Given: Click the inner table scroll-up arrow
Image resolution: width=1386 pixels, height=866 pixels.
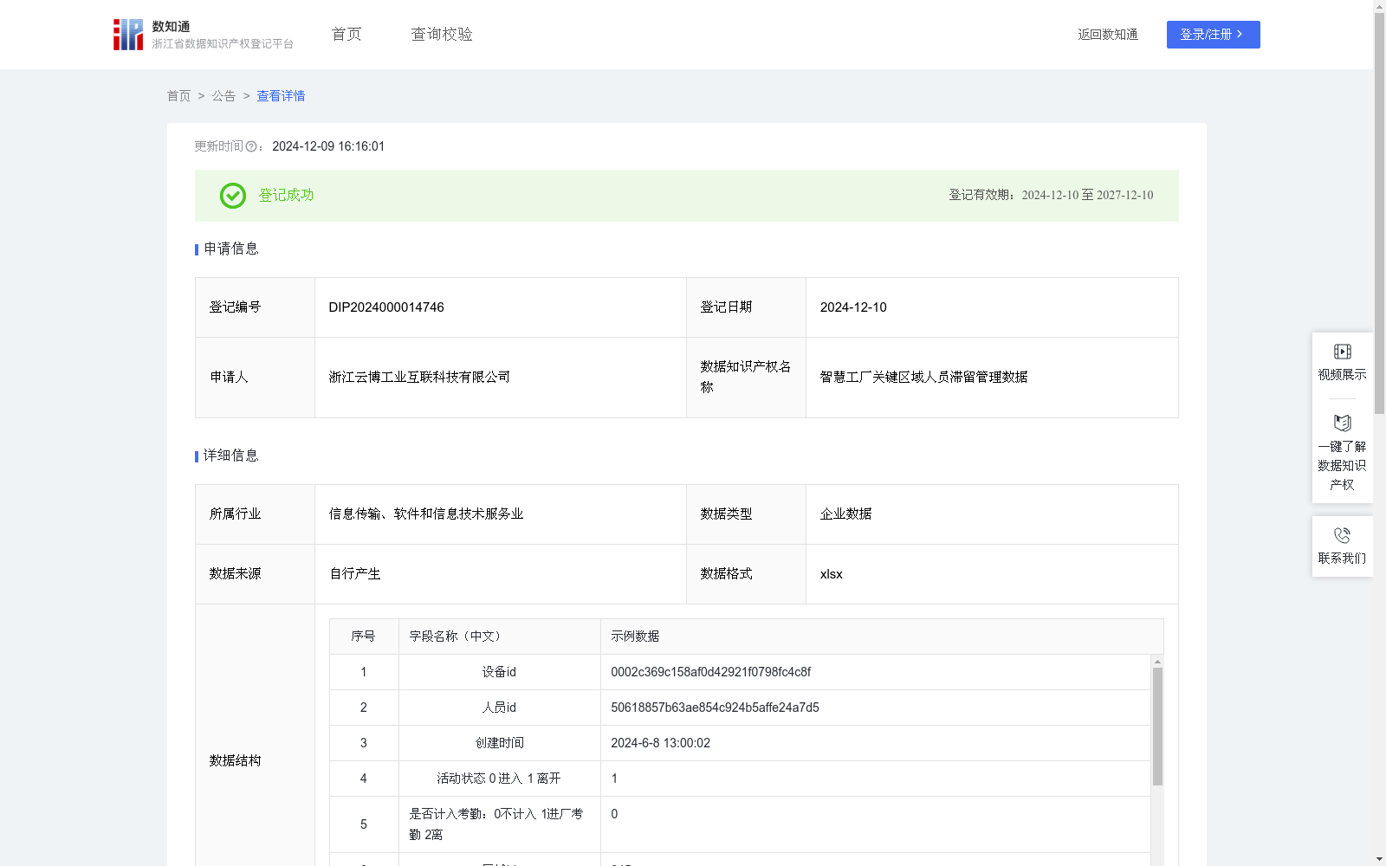Looking at the screenshot, I should coord(1157,661).
